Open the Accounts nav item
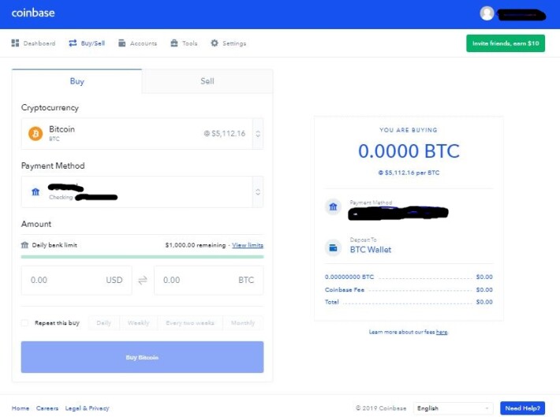Image resolution: width=560 pixels, height=417 pixels. 137,43
